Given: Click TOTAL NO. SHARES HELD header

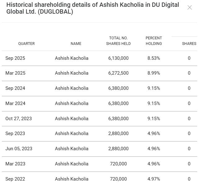Looking at the screenshot, I should 118,41.
